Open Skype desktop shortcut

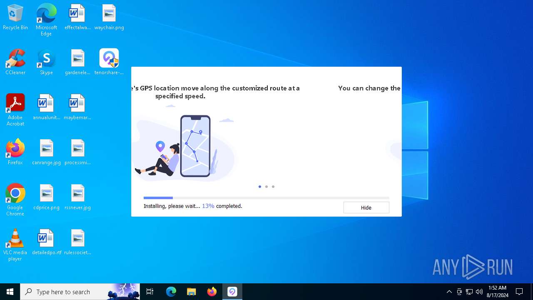[x=46, y=62]
